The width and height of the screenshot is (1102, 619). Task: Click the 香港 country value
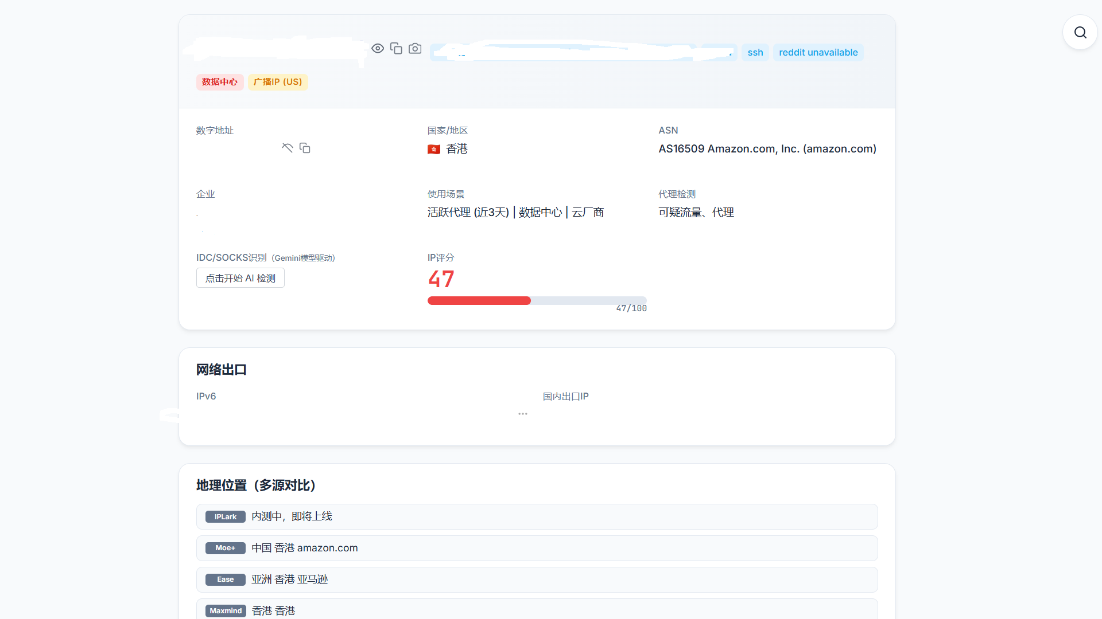click(457, 149)
